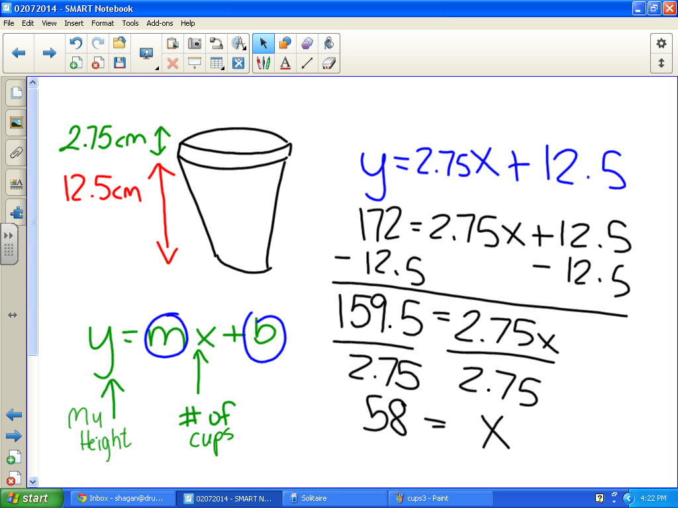The image size is (678, 508).
Task: Toggle full screen view
Action: point(146,53)
